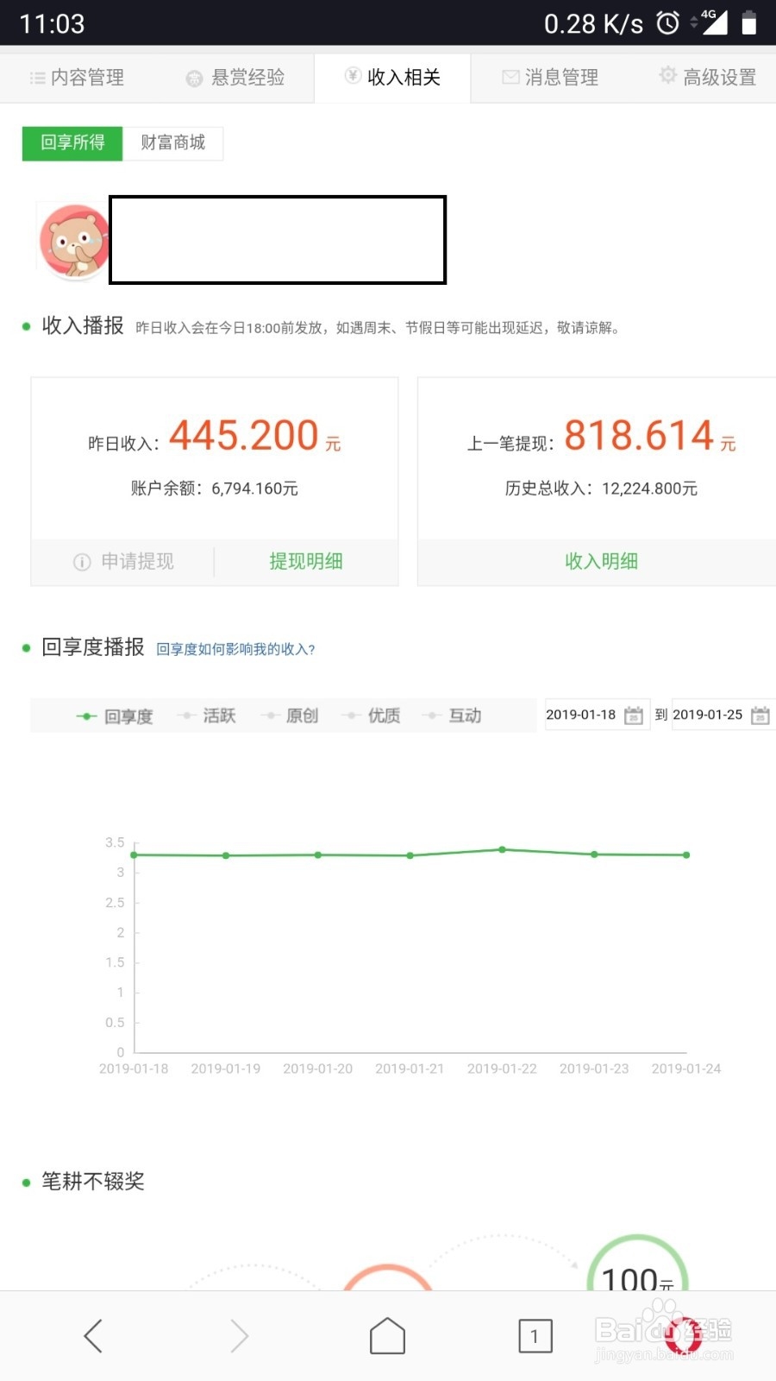776x1381 pixels.
Task: Tap the gear icon on 高级设置
Action: 667,75
